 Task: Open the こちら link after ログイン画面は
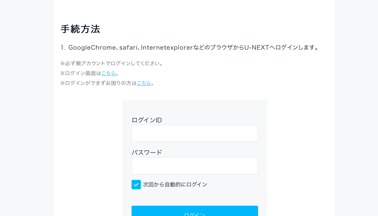108,73
